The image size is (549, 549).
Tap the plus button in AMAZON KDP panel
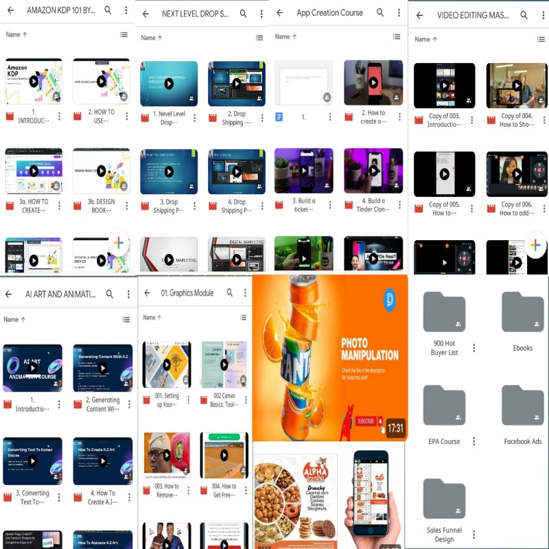(x=118, y=242)
